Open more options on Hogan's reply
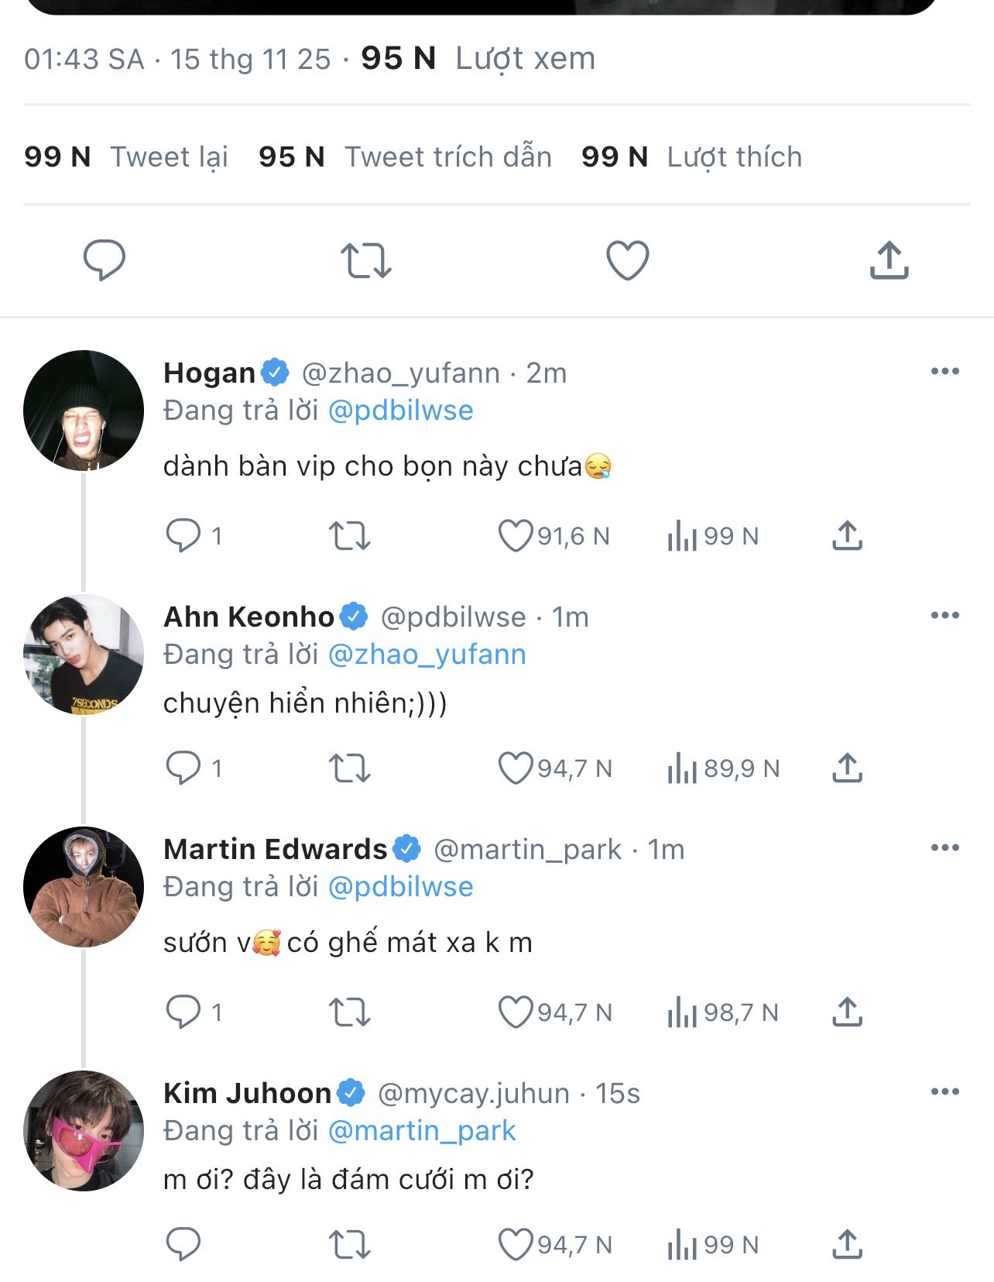Image resolution: width=994 pixels, height=1282 pixels. point(944,372)
